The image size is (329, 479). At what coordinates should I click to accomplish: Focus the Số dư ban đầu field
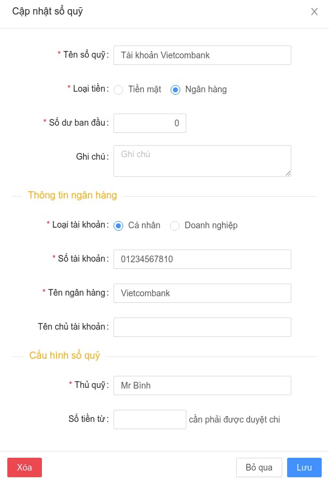(x=150, y=123)
